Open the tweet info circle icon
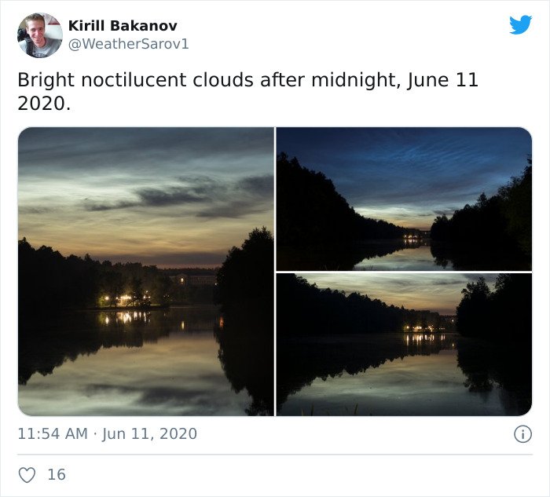550x497 pixels. tap(522, 434)
